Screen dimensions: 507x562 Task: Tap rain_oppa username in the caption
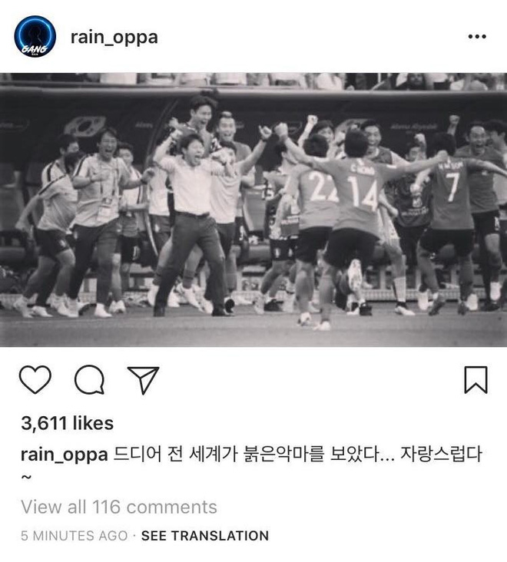point(65,455)
